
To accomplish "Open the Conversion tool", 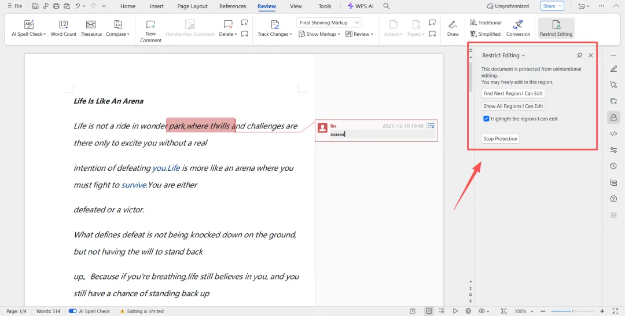I will point(518,29).
